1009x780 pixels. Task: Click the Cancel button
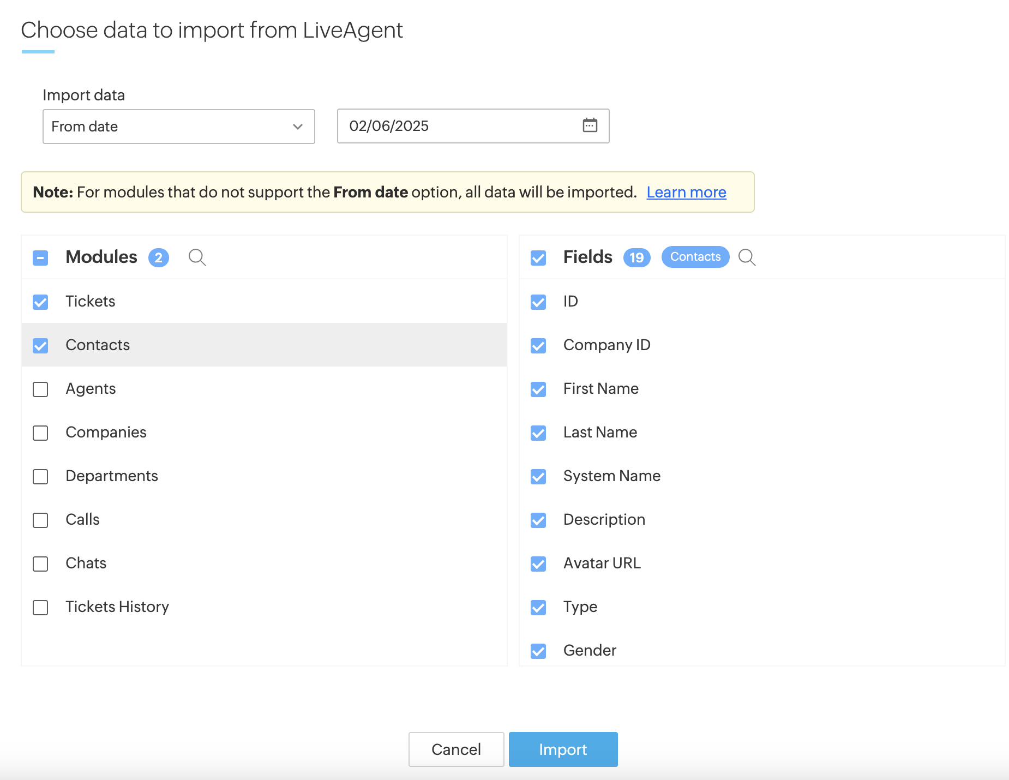456,749
